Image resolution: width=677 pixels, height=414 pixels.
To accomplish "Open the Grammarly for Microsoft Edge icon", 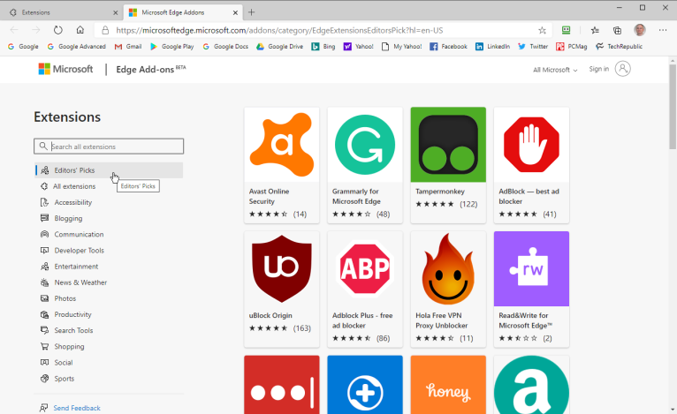I will point(365,145).
